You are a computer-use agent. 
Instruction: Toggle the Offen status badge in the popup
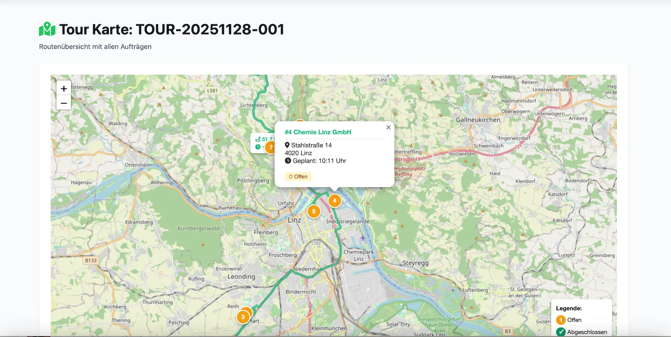298,176
